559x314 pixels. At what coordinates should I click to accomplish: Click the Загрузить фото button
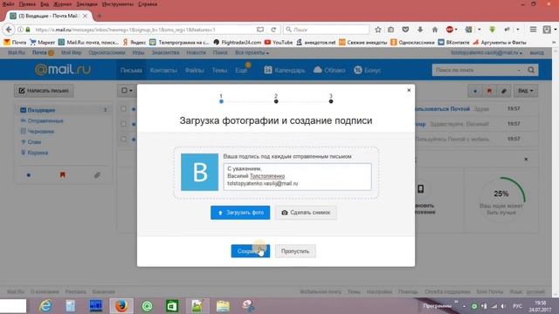tap(240, 213)
